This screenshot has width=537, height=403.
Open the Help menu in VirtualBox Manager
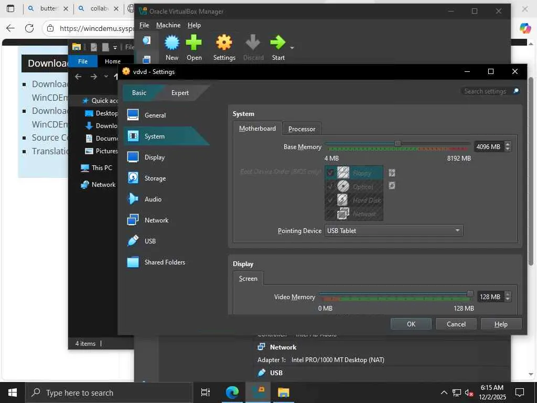pos(194,25)
